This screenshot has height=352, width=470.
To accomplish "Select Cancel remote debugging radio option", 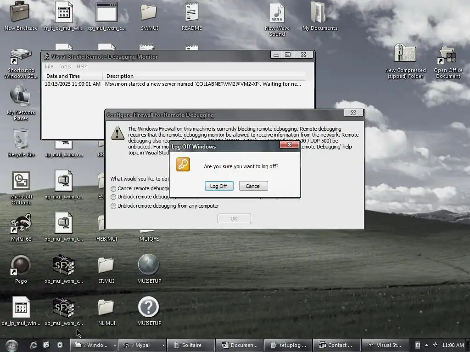I will (x=113, y=188).
